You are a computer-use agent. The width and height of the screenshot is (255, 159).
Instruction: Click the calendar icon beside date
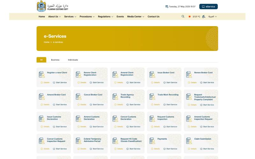[167, 7]
